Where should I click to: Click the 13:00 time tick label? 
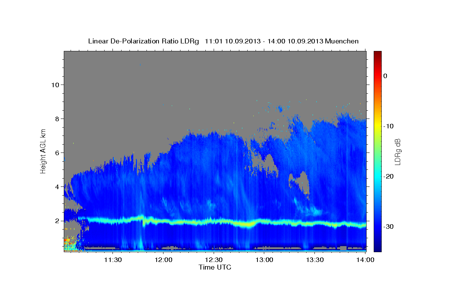tap(264, 260)
